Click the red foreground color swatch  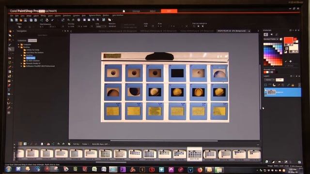pos(289,40)
